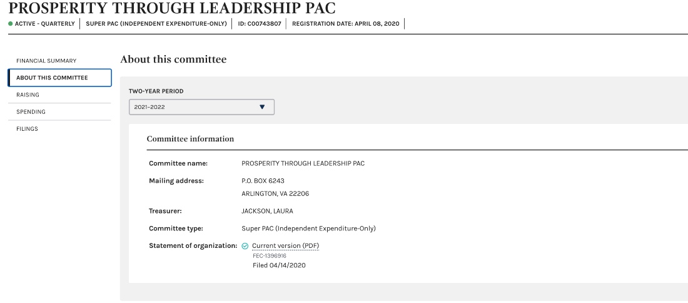Click the Committee information heading
Screen dimensions: 688x303
190,139
